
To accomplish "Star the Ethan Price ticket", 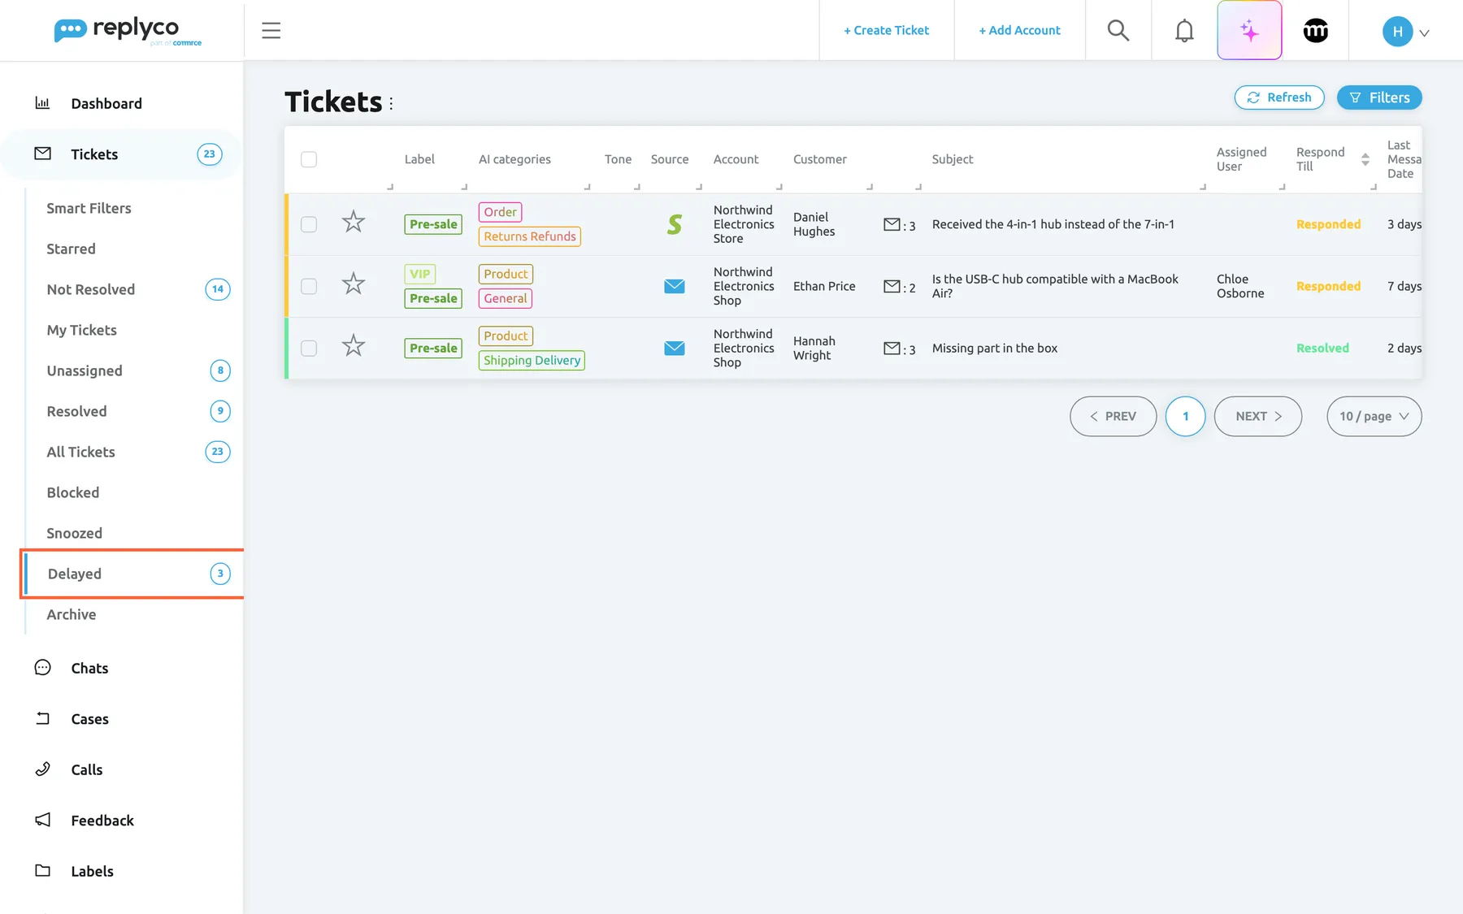I will tap(354, 284).
